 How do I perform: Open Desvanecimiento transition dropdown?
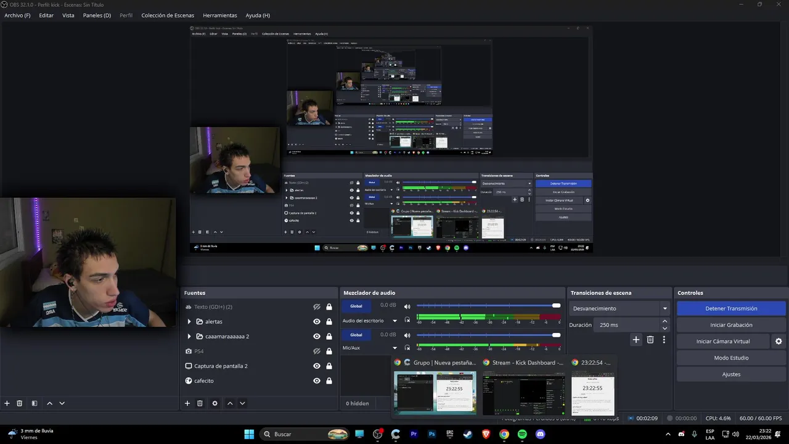click(x=664, y=308)
